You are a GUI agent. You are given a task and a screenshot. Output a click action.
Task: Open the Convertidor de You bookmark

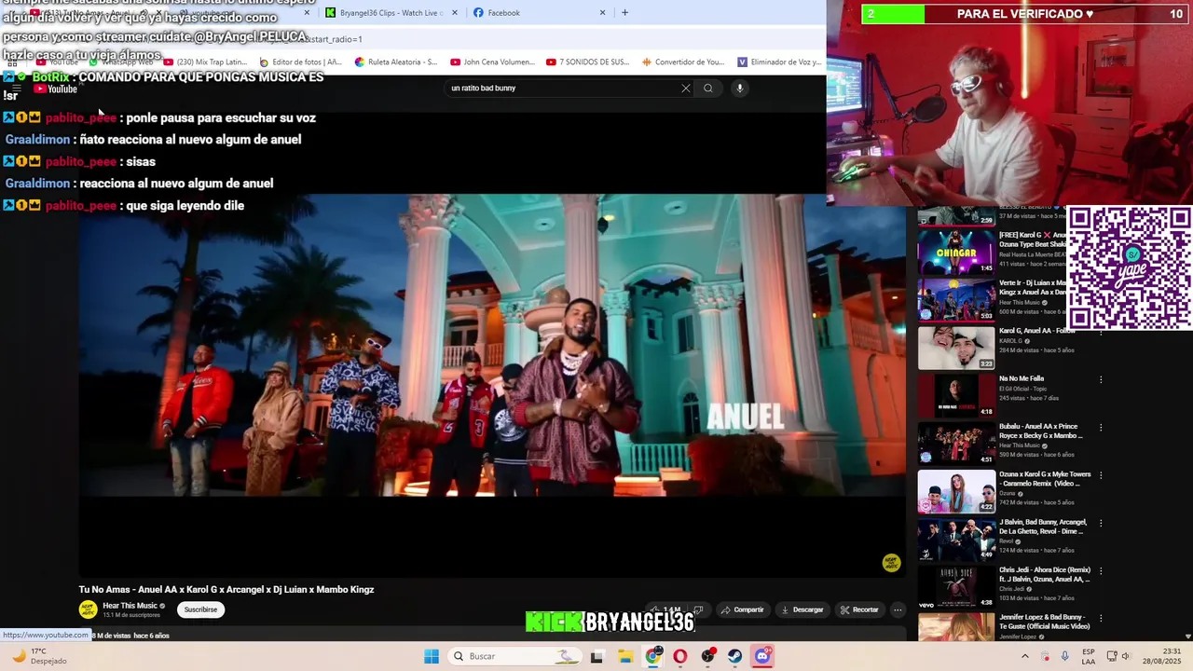coord(684,62)
